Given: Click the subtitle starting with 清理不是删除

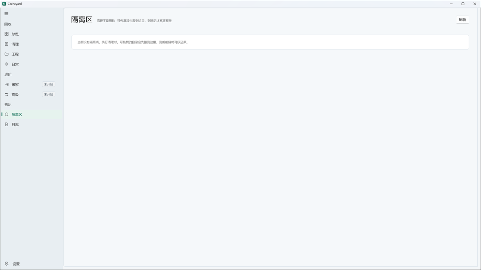Looking at the screenshot, I should [x=134, y=21].
